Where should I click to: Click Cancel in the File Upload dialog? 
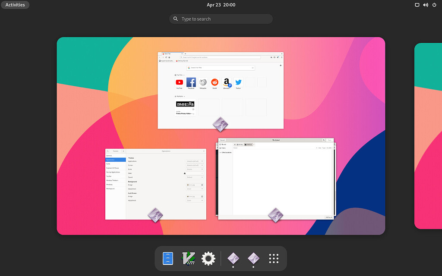(223, 140)
